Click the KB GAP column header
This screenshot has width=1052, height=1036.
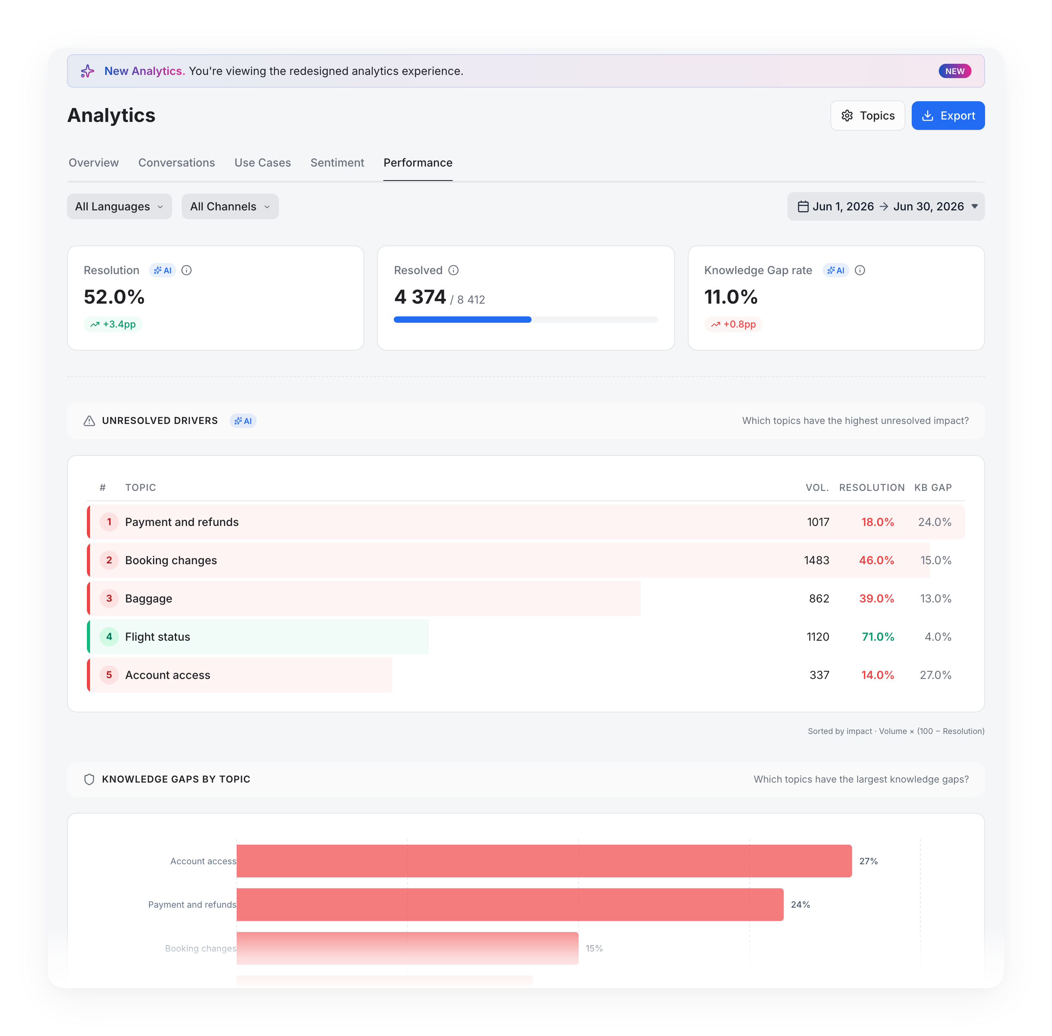coord(932,488)
